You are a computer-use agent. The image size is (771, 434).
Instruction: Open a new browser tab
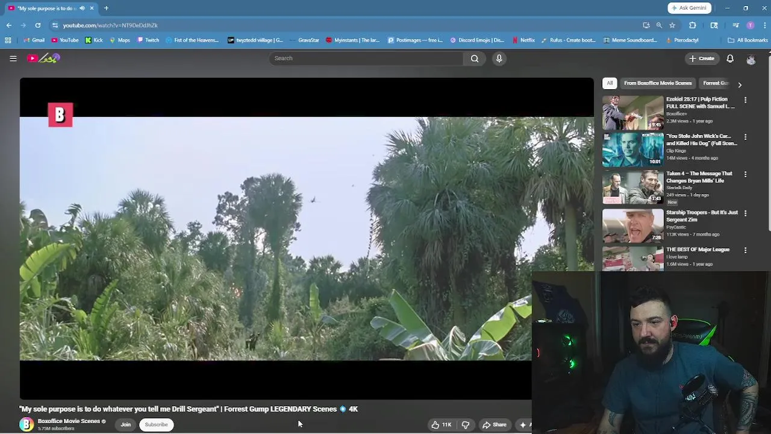[106, 8]
